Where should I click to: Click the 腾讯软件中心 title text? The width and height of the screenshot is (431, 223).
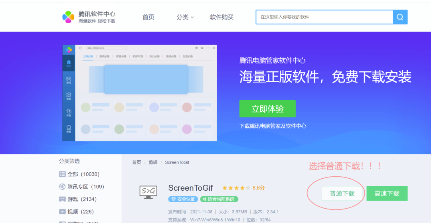[x=97, y=14]
